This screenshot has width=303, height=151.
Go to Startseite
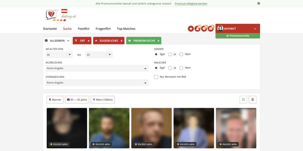(50, 29)
